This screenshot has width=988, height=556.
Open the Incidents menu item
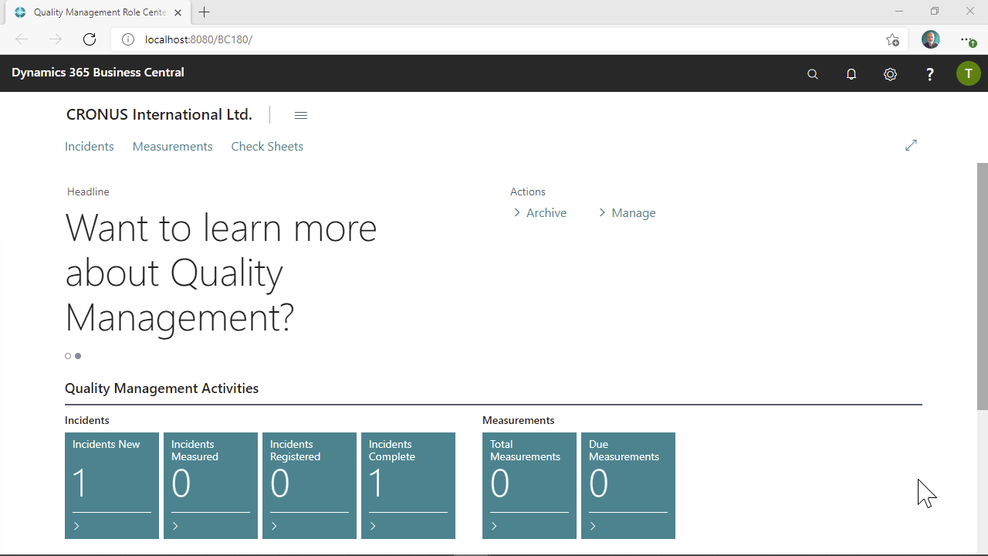[90, 147]
